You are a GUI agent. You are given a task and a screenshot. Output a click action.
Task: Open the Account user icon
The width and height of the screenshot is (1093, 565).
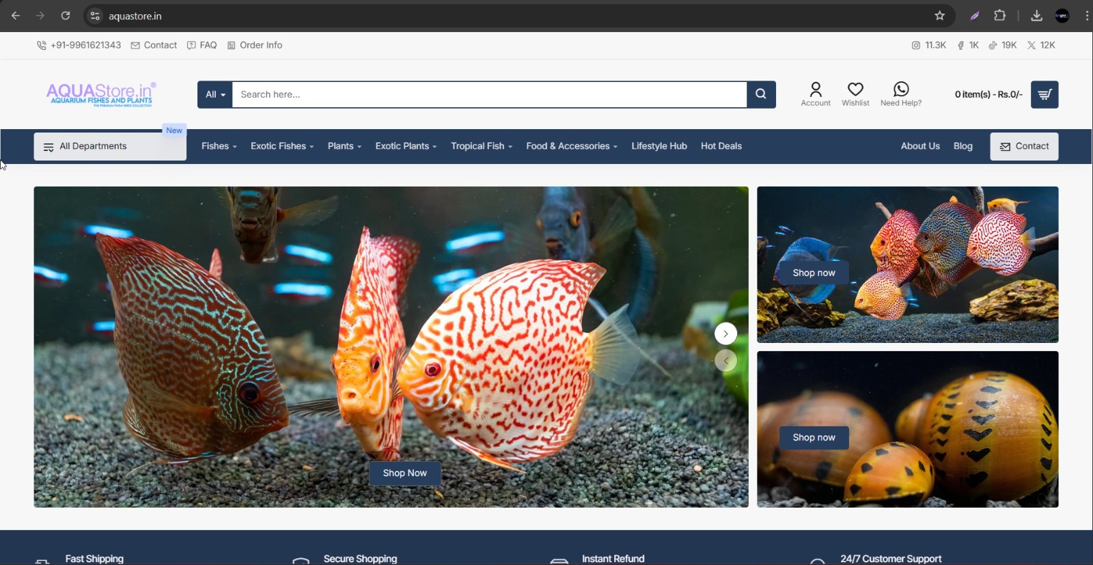point(816,90)
